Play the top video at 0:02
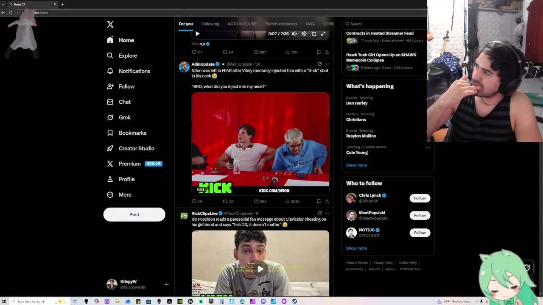Image resolution: width=543 pixels, height=305 pixels. point(197,34)
